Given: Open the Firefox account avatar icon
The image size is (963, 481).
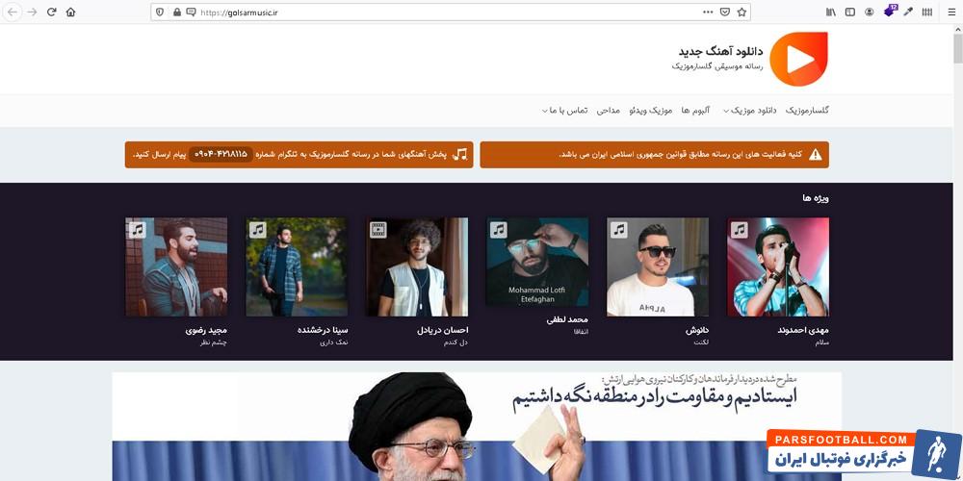Looking at the screenshot, I should click(869, 12).
